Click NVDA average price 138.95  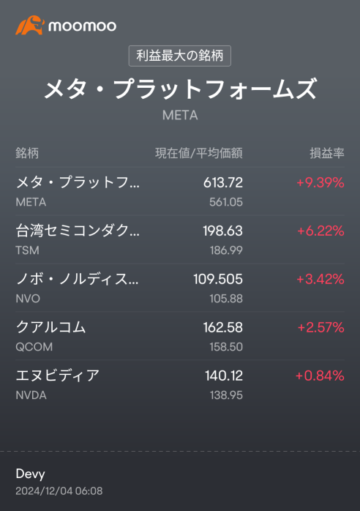click(x=226, y=395)
